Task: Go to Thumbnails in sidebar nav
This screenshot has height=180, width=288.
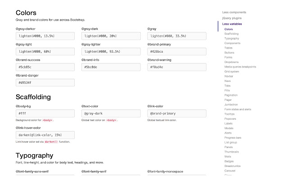Action: click(232, 152)
